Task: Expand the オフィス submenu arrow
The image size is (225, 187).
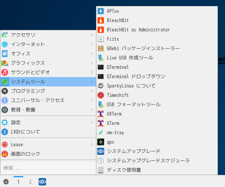Action: (x=92, y=53)
